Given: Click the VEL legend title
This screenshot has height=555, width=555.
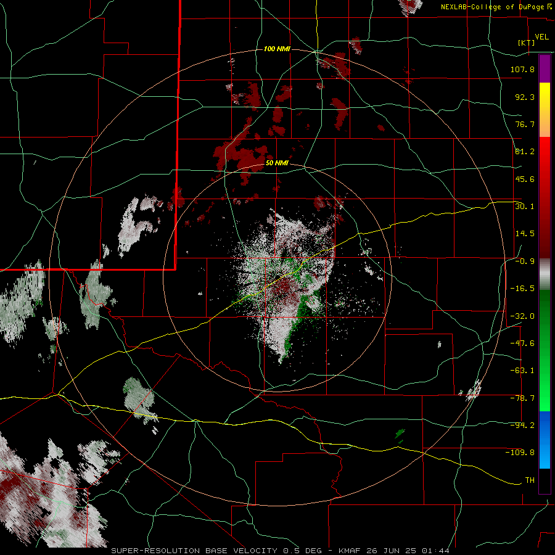Looking at the screenshot, I should (541, 37).
